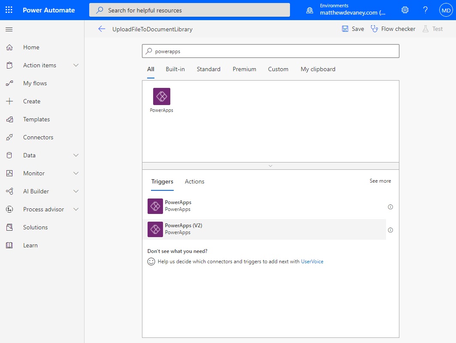Collapse the left navigation hamburger menu
The image size is (456, 343).
(9, 29)
